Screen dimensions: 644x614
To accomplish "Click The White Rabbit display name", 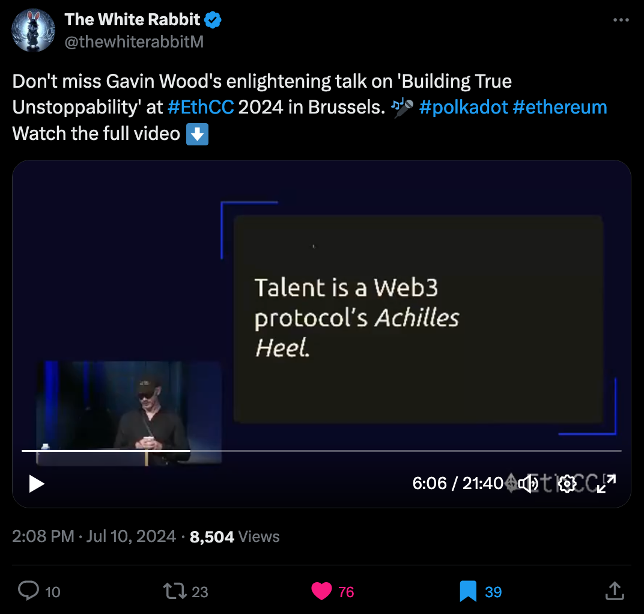I will point(132,19).
